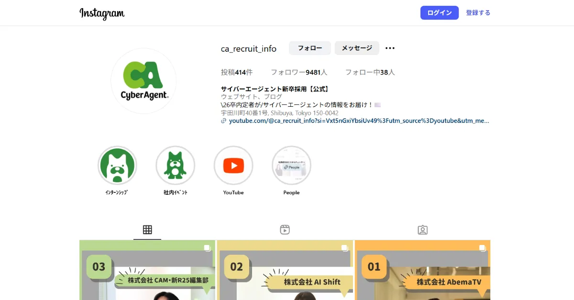Click the ca_recruit_info username
Image resolution: width=574 pixels, height=300 pixels.
[249, 48]
